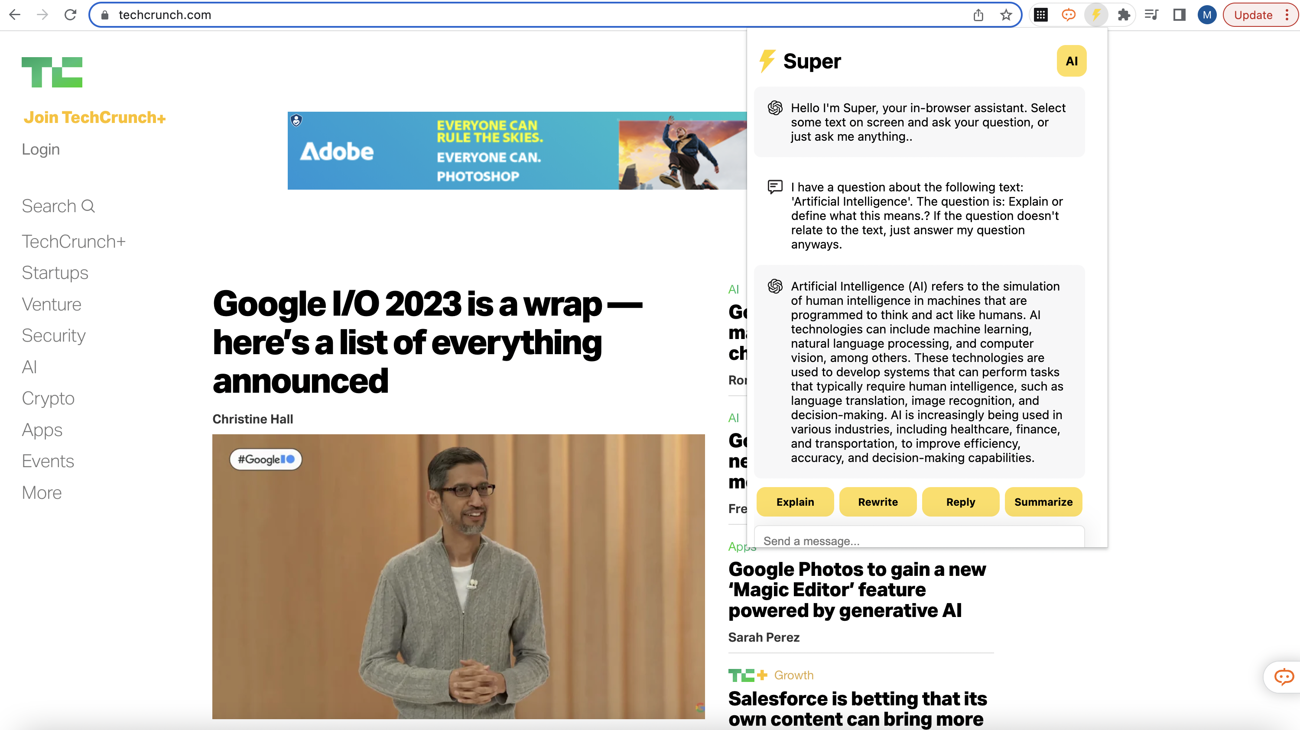Open TechCrunch+ in sidebar navigation
The height and width of the screenshot is (730, 1300).
pos(74,242)
